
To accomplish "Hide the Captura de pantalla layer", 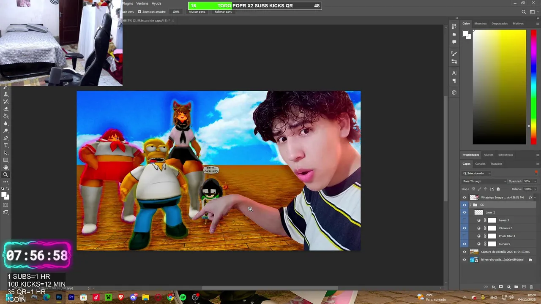I will (x=464, y=252).
